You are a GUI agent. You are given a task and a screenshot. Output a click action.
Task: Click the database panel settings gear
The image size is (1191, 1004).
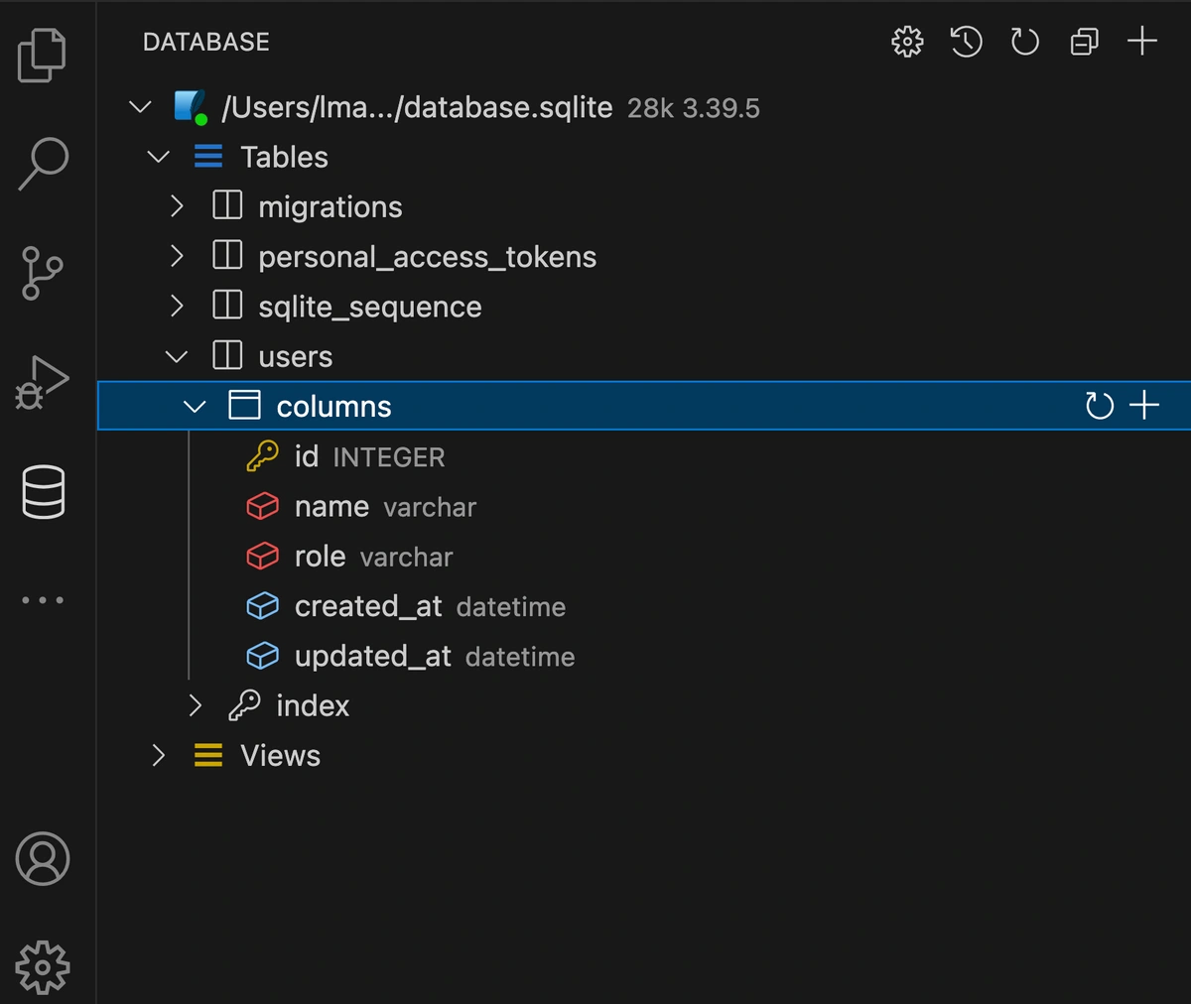tap(907, 42)
